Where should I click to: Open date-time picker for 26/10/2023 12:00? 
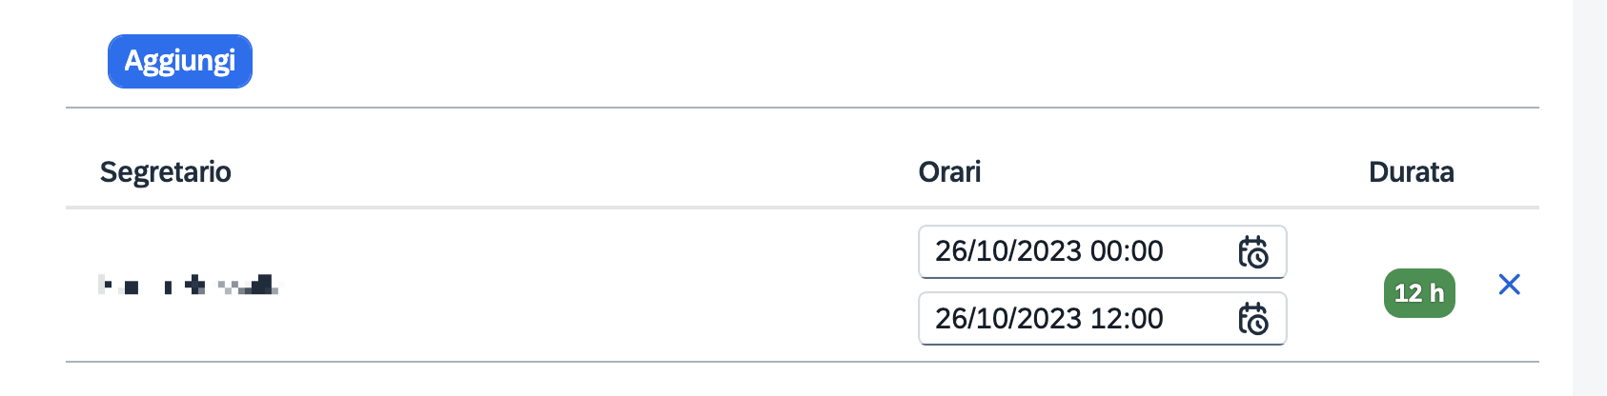coord(1252,319)
